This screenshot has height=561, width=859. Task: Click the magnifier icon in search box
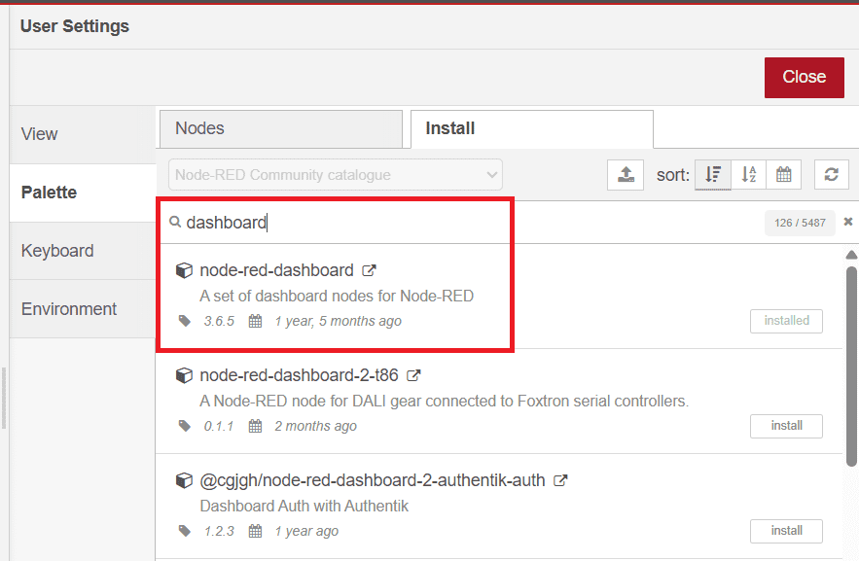click(x=176, y=223)
